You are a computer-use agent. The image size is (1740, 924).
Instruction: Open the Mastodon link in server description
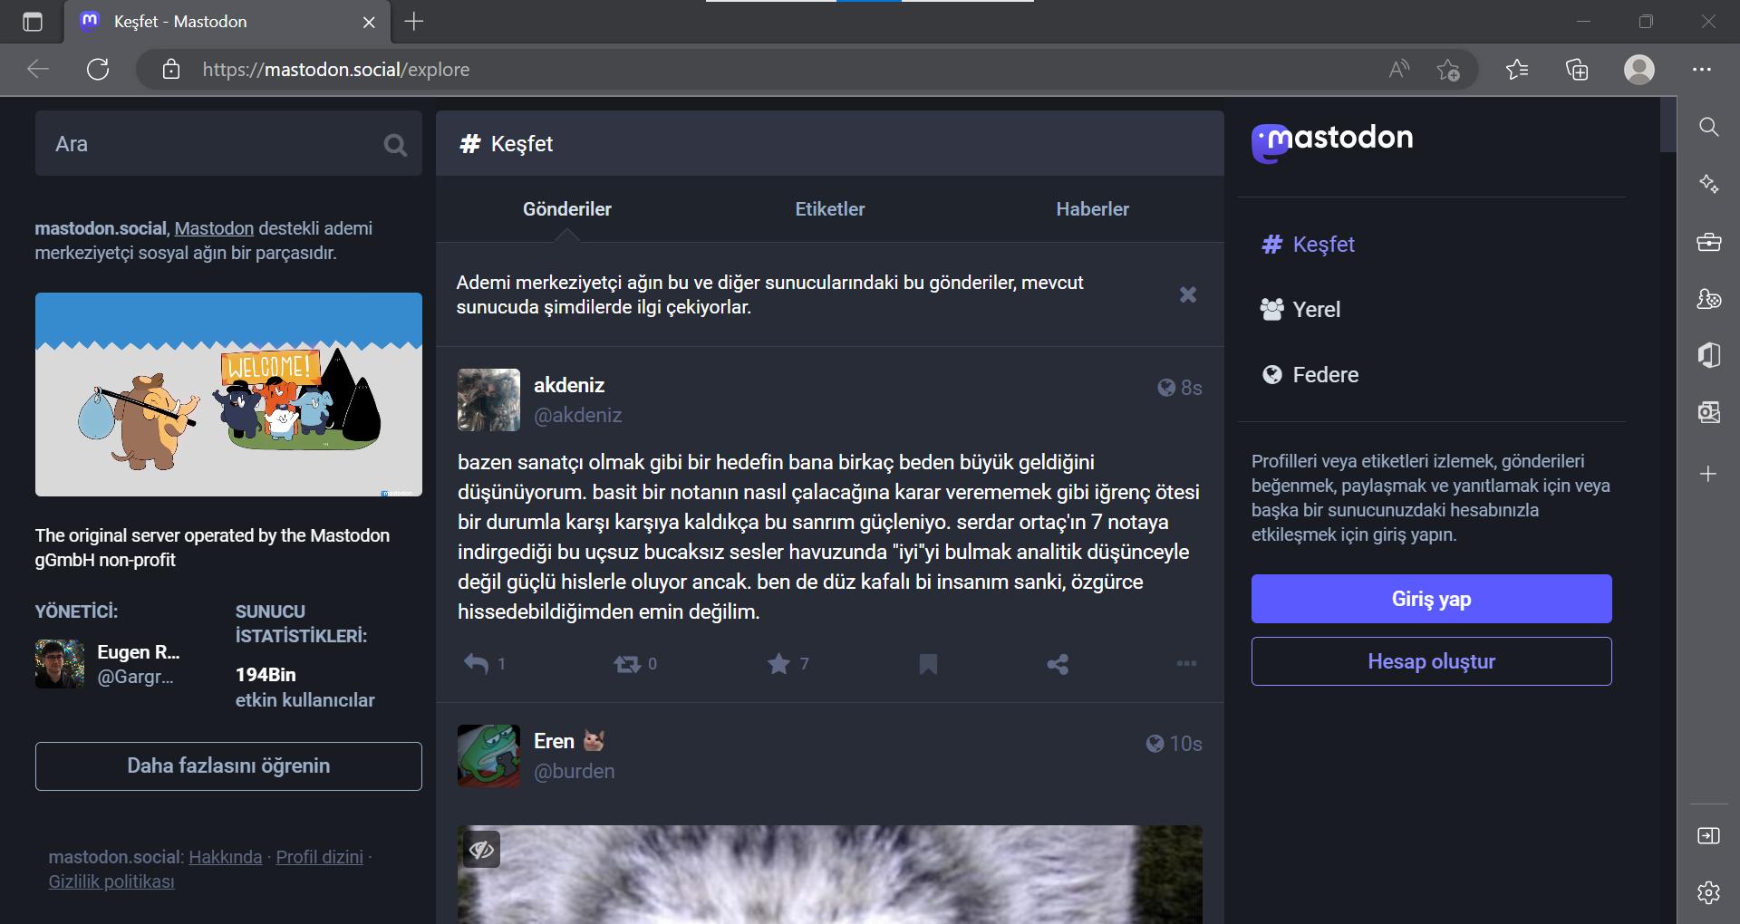click(x=214, y=228)
